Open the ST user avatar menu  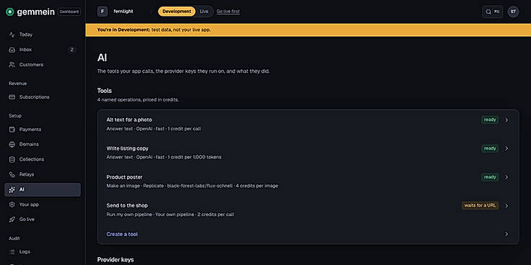(x=513, y=12)
